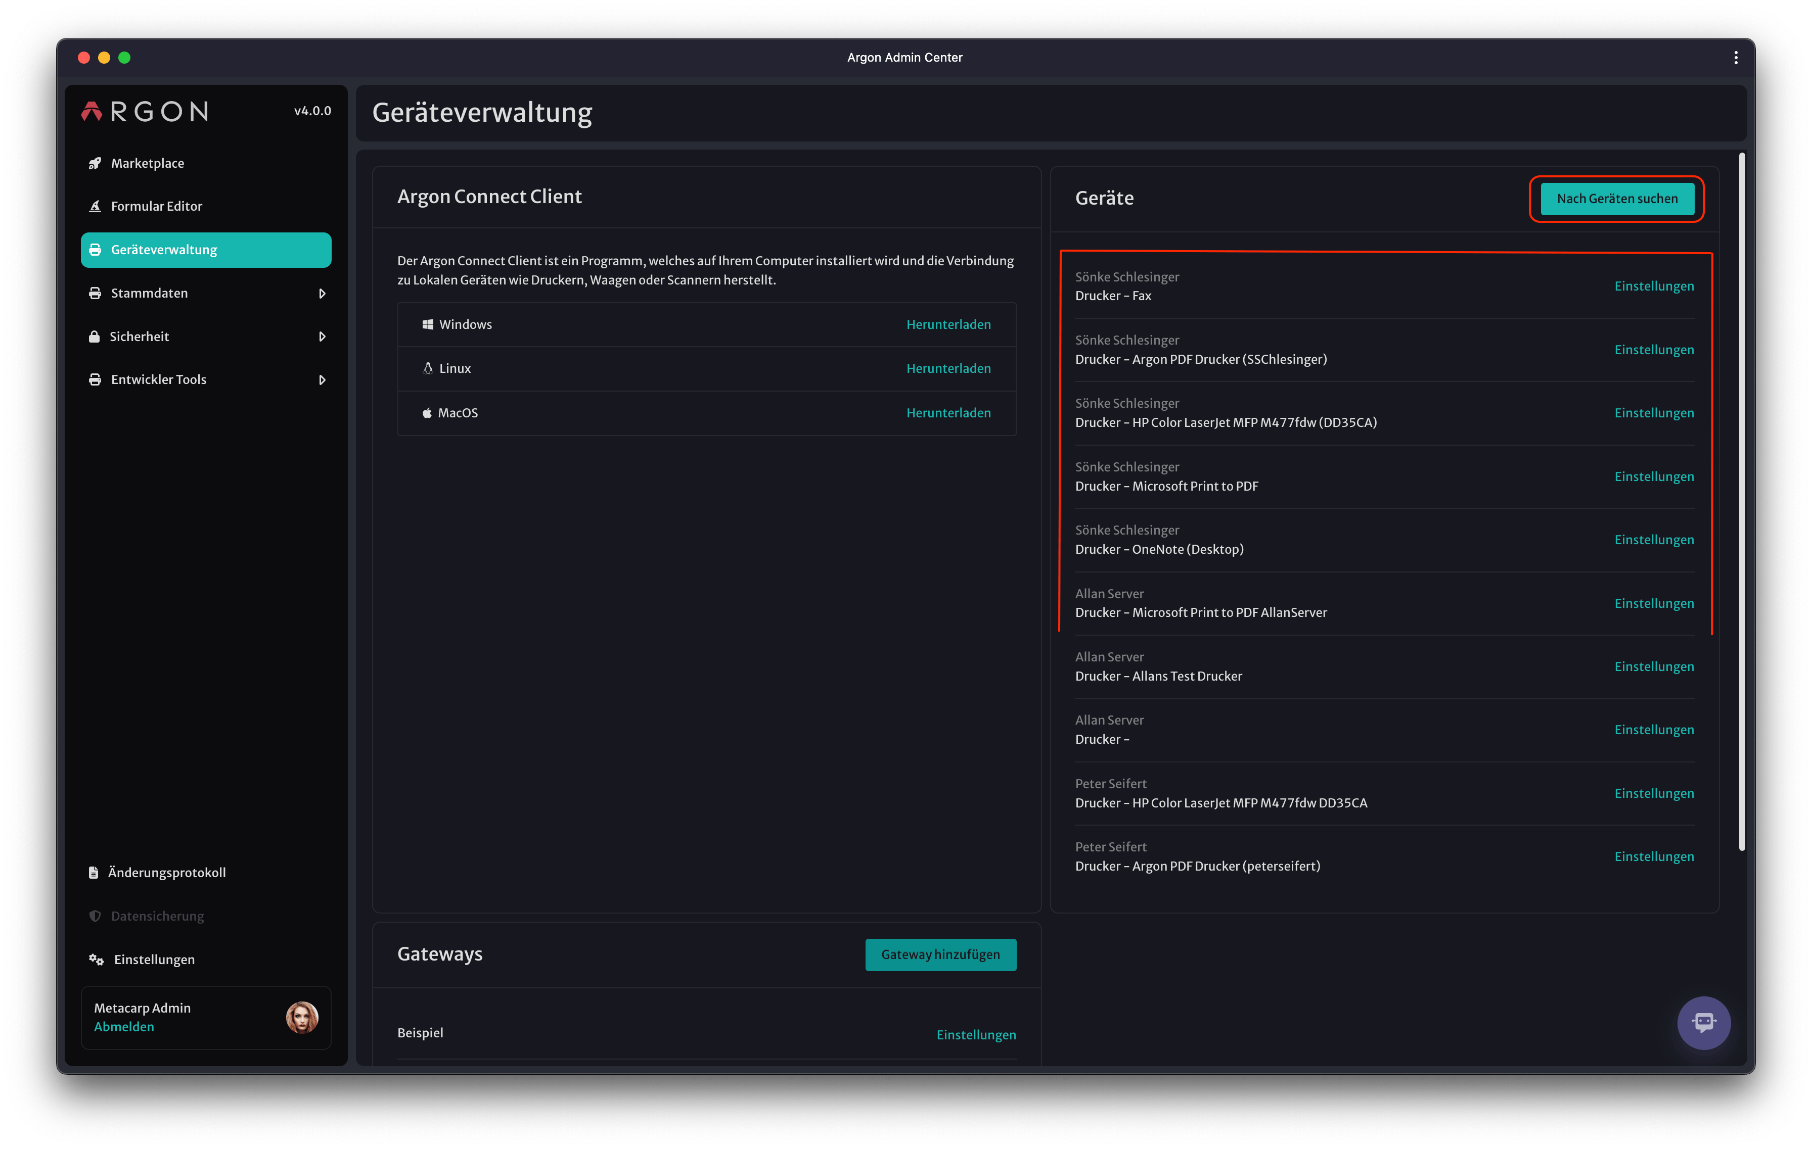Click Nach Geräten suchen button

coord(1616,199)
